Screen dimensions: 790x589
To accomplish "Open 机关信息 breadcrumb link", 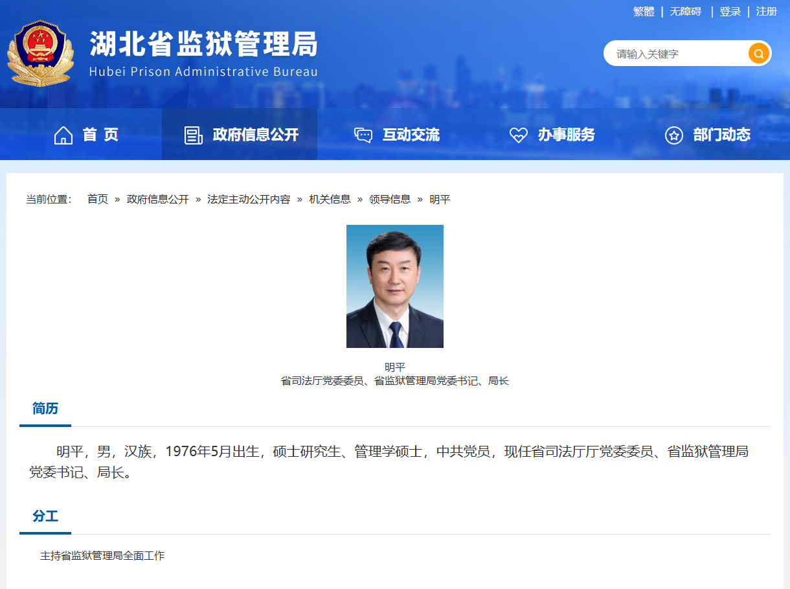I will (330, 199).
